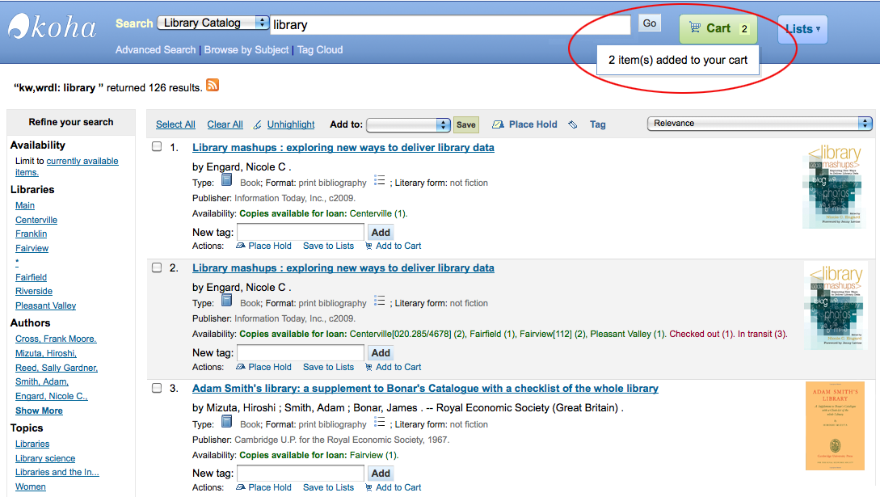Select the checkbox for Adam Smith's library

coord(157,388)
